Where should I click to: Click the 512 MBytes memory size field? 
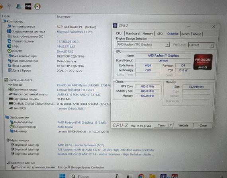pos(196,87)
